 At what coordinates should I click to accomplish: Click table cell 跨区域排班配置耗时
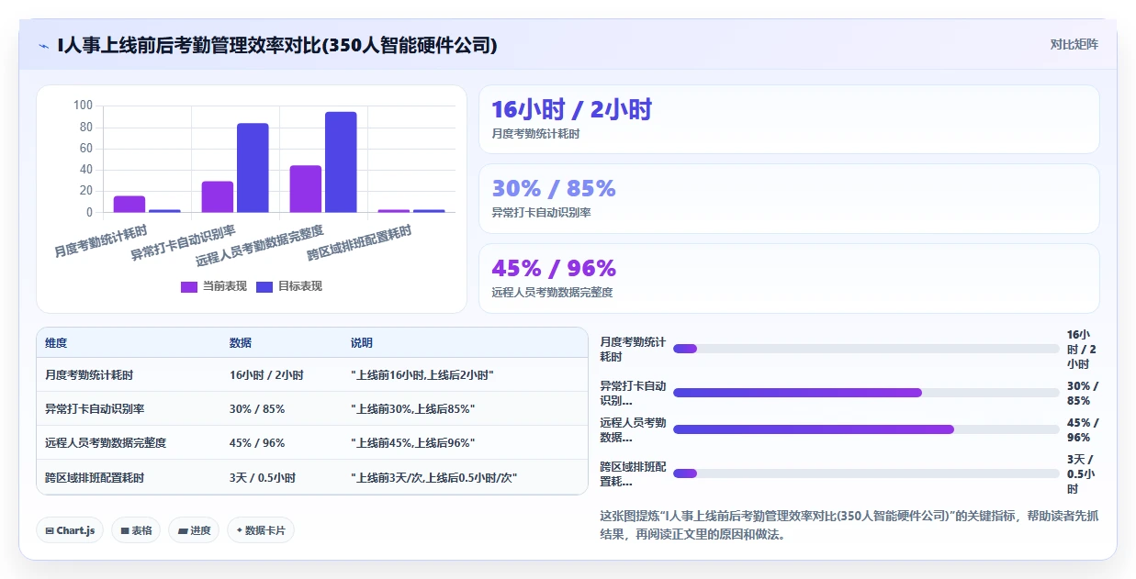tap(95, 477)
